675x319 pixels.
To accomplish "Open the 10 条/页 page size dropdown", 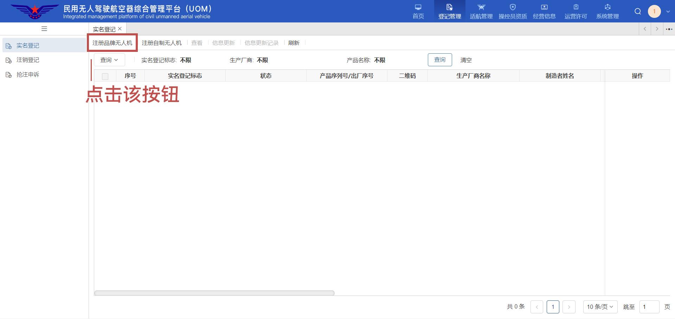I will [x=600, y=307].
